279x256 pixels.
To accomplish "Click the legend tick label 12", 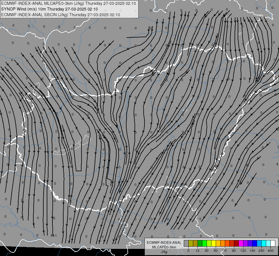I will click(x=197, y=251).
